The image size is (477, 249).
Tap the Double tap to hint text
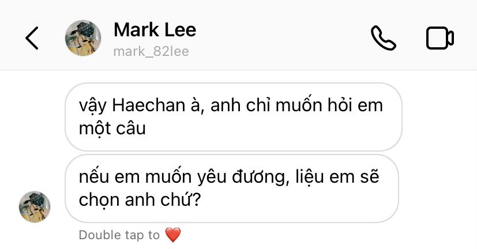[119, 235]
